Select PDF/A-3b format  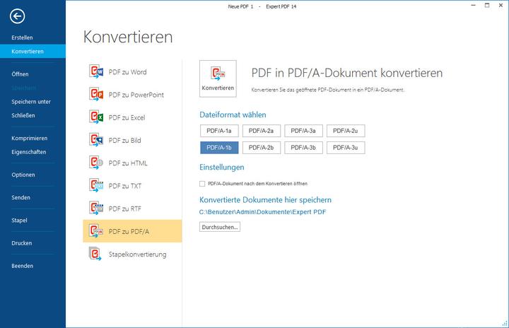pyautogui.click(x=303, y=148)
